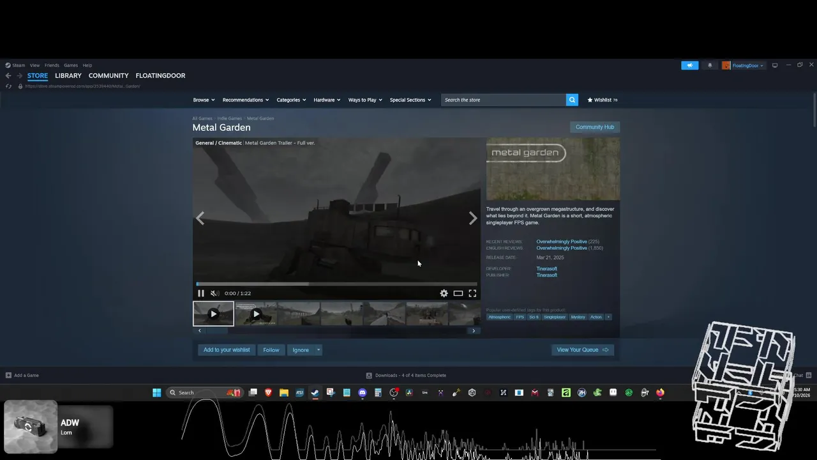The width and height of the screenshot is (817, 460).
Task: Open the Ignore options dropdown arrow
Action: click(318, 349)
